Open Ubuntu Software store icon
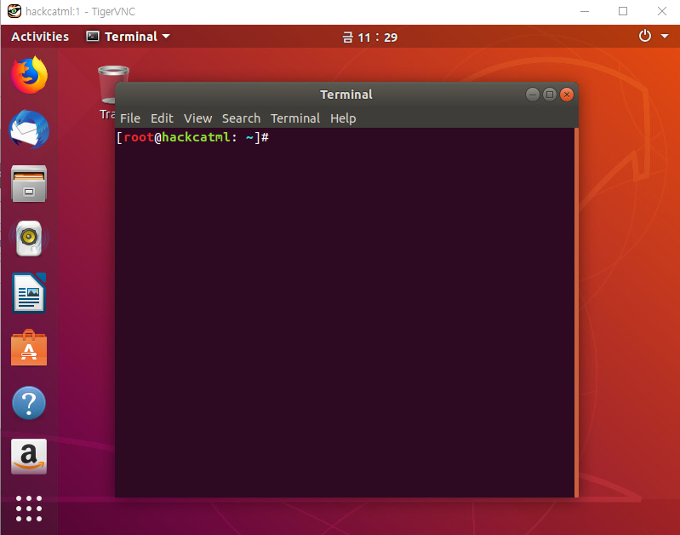Viewport: 680px width, 535px height. click(29, 348)
